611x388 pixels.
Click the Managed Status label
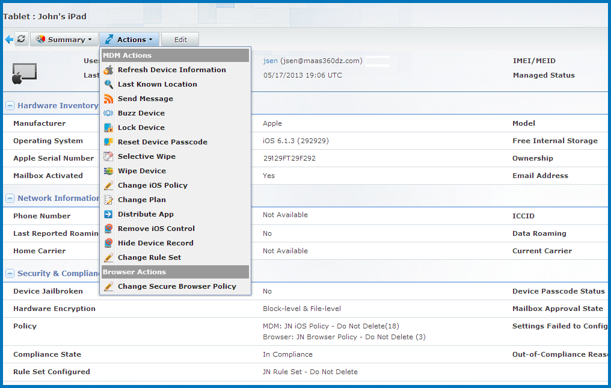(x=544, y=75)
